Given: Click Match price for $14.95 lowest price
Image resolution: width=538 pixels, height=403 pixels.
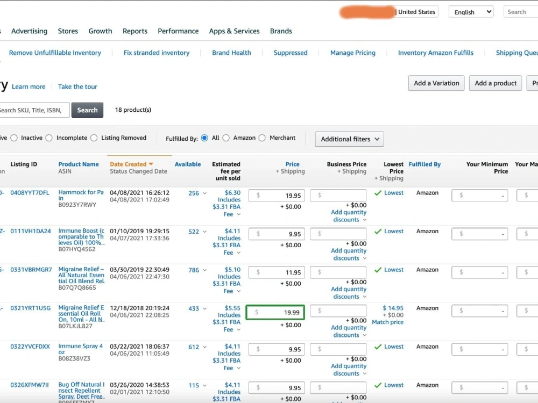Looking at the screenshot, I should 387,322.
